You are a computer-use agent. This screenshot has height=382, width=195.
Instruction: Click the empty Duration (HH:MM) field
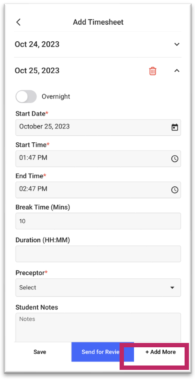click(98, 254)
